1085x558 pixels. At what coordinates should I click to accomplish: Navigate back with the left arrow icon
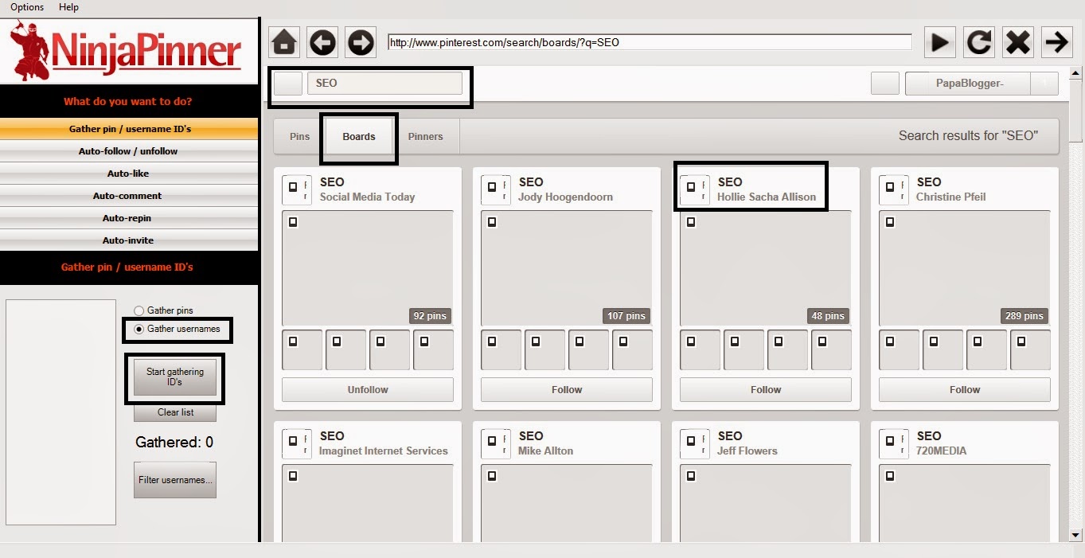(x=322, y=42)
